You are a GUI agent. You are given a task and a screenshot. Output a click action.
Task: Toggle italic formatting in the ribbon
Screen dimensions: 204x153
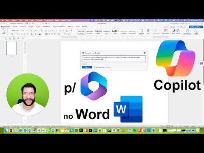pyautogui.click(x=15, y=34)
